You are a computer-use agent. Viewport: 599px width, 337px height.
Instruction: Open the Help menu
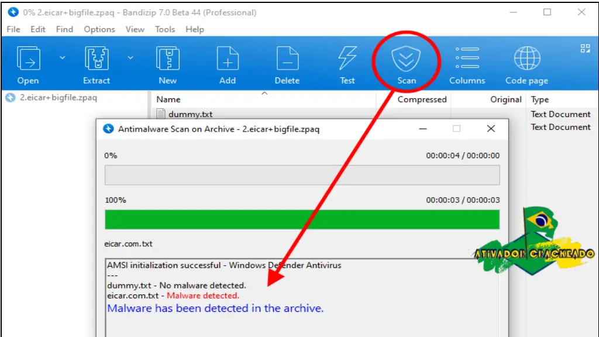194,29
